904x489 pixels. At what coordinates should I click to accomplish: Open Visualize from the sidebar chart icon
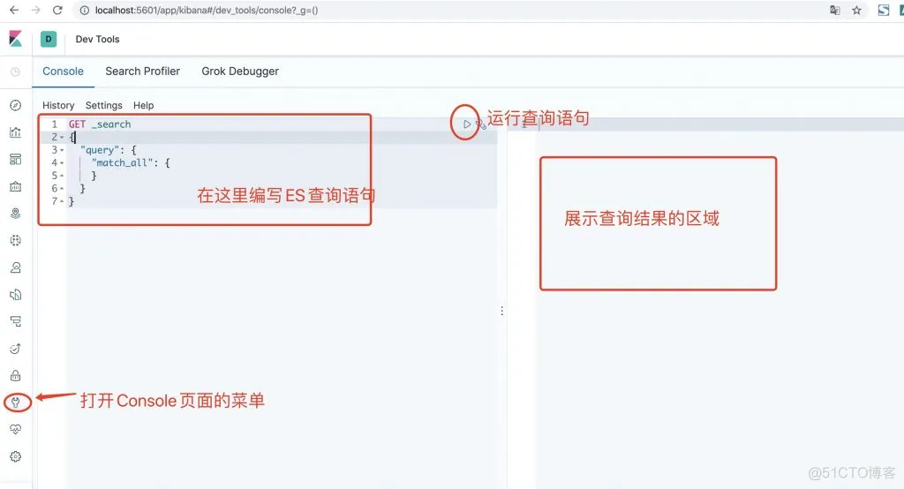(16, 132)
